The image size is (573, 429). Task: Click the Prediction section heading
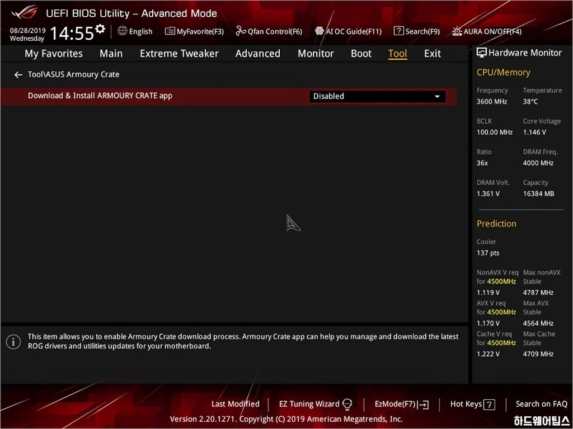496,224
